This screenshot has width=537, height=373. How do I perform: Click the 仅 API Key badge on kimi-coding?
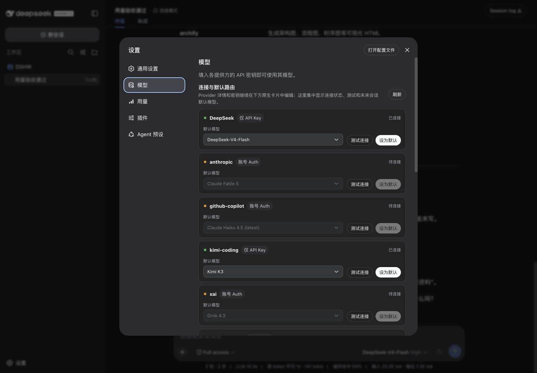(x=255, y=250)
